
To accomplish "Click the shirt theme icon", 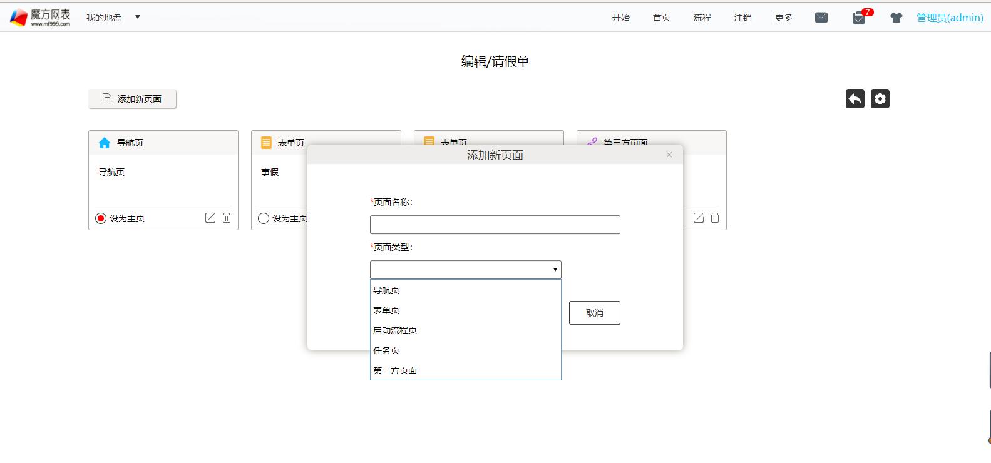I will pos(896,18).
